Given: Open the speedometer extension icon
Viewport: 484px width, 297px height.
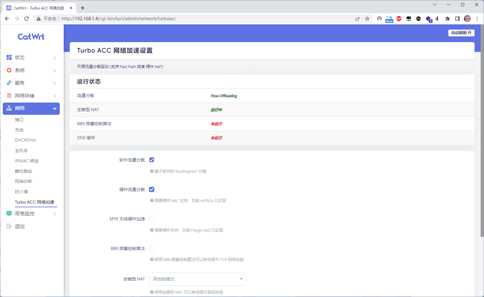Looking at the screenshot, I should click(379, 19).
